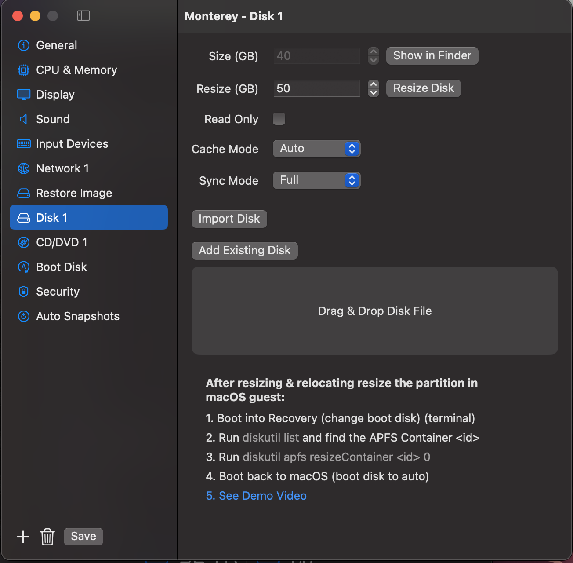Screen dimensions: 573x563
Task: Click the Display monitor icon
Action: [24, 95]
